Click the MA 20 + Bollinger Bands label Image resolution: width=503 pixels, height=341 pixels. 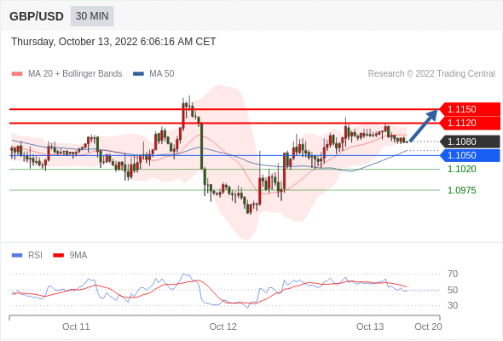click(75, 74)
